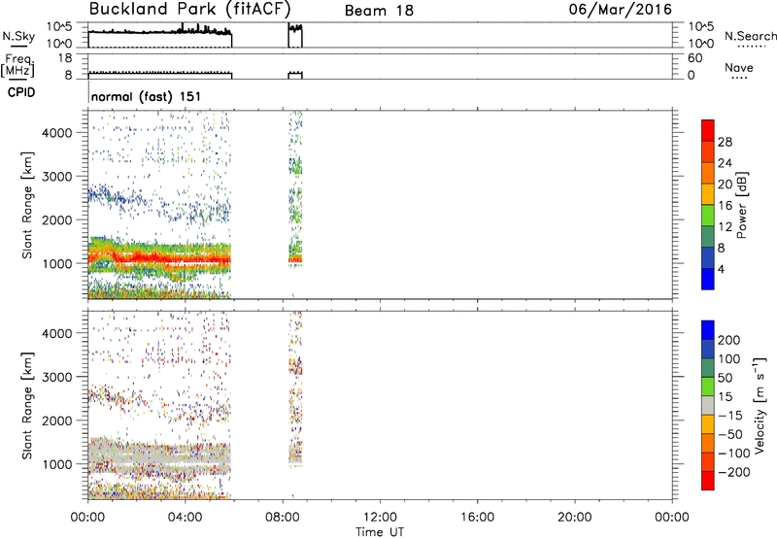Click the 'N.Search' legend label
The height and width of the screenshot is (538, 777).
[751, 36]
